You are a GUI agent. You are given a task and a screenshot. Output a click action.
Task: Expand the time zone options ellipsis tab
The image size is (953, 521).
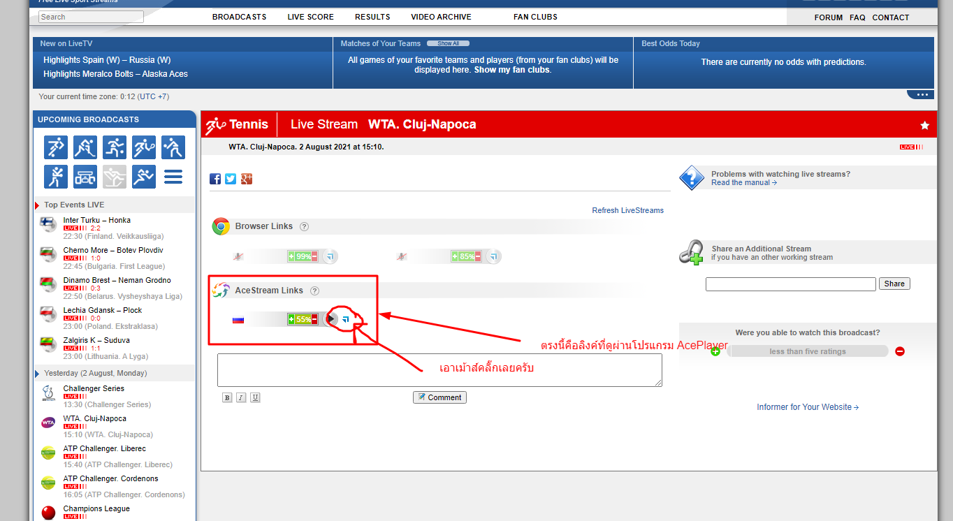click(920, 95)
